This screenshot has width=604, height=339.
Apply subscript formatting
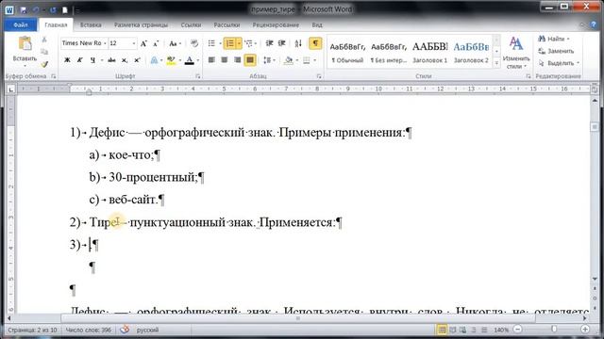(124, 60)
